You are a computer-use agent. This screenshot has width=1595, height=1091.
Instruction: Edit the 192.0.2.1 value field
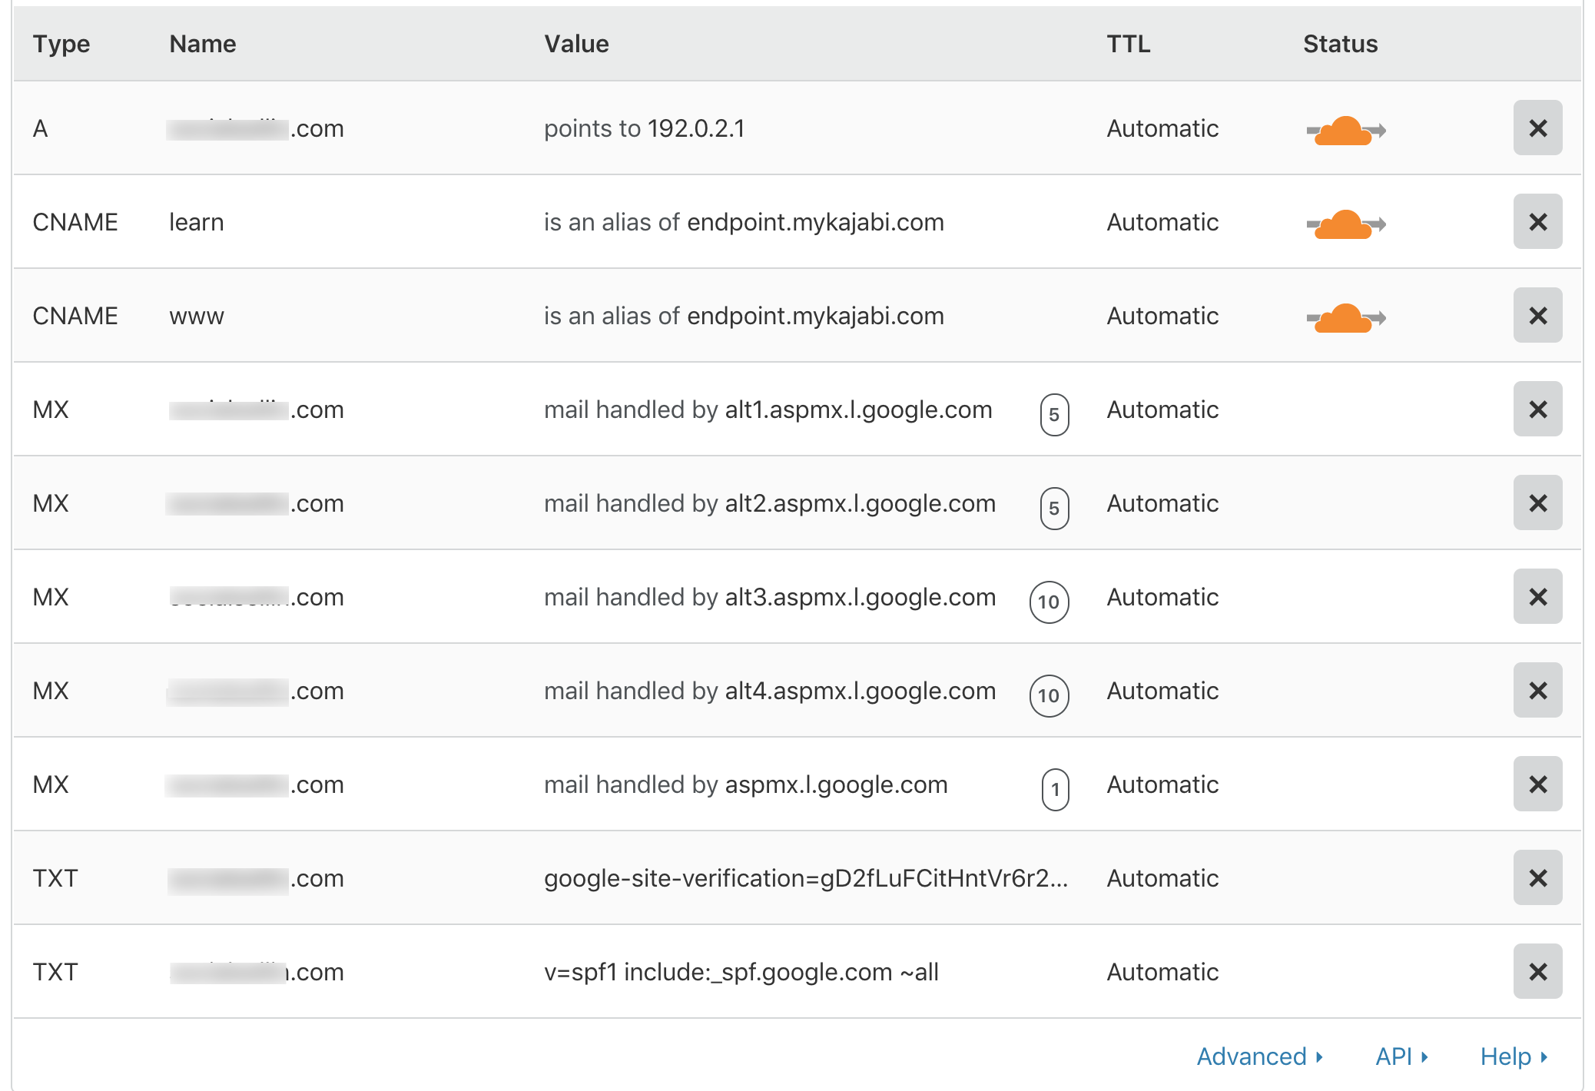click(695, 128)
